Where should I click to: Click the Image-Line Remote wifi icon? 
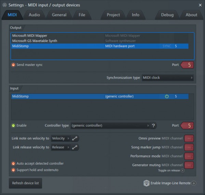[x=147, y=183]
